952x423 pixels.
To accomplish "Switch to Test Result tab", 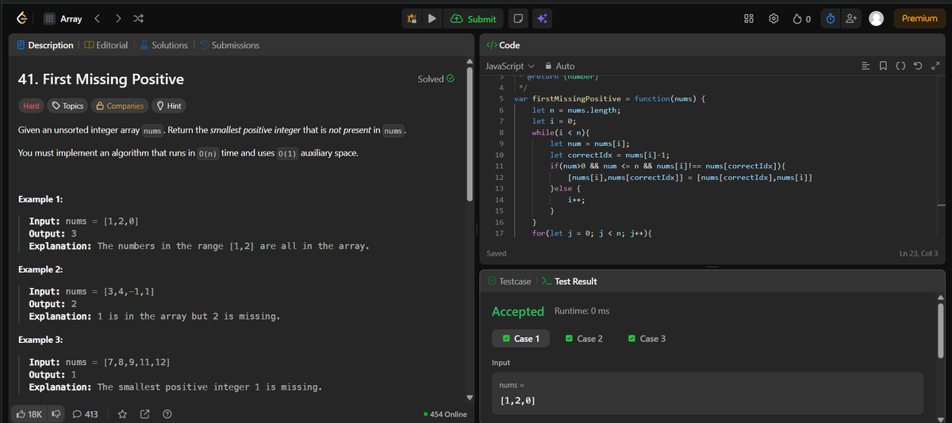I will (569, 281).
